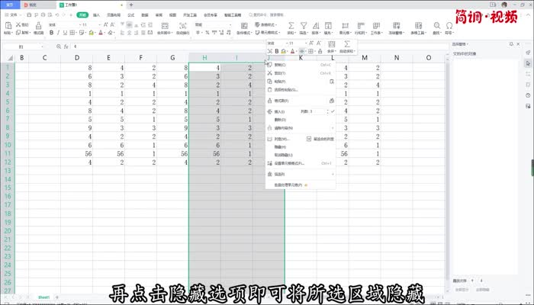Click the Merge and Center icon
This screenshot has width=534, height=305.
[163, 26]
